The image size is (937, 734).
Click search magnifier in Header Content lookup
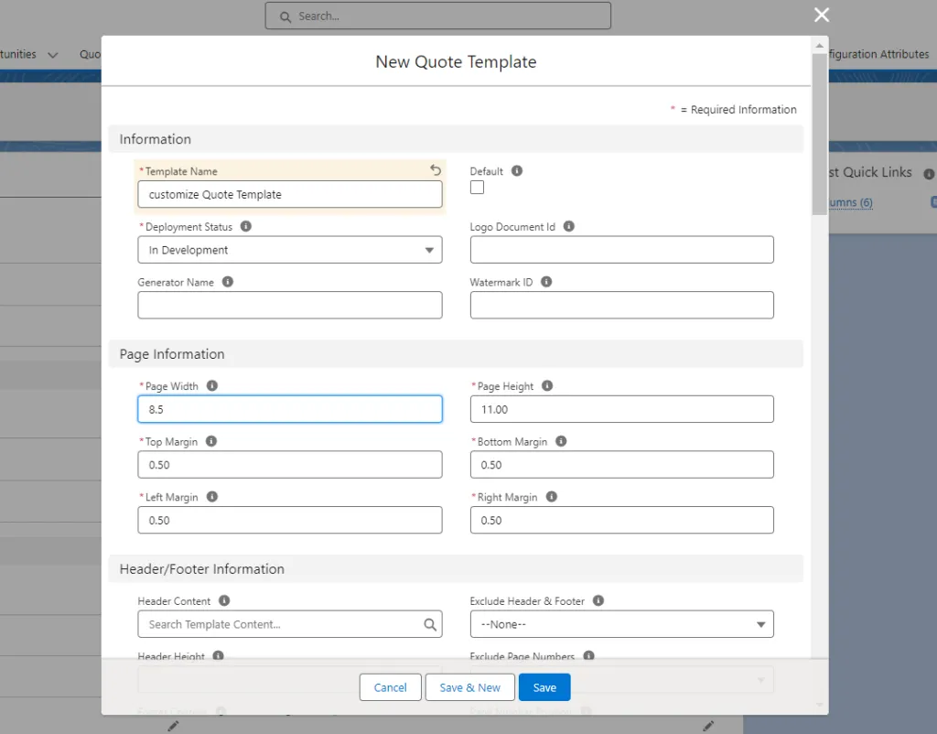(x=430, y=624)
